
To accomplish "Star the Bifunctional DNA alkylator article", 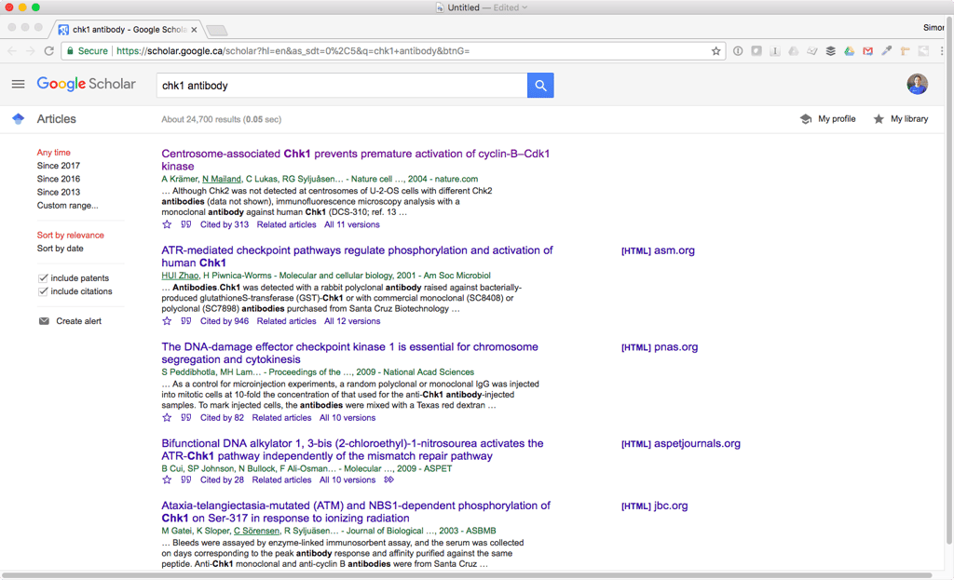I will (x=167, y=479).
